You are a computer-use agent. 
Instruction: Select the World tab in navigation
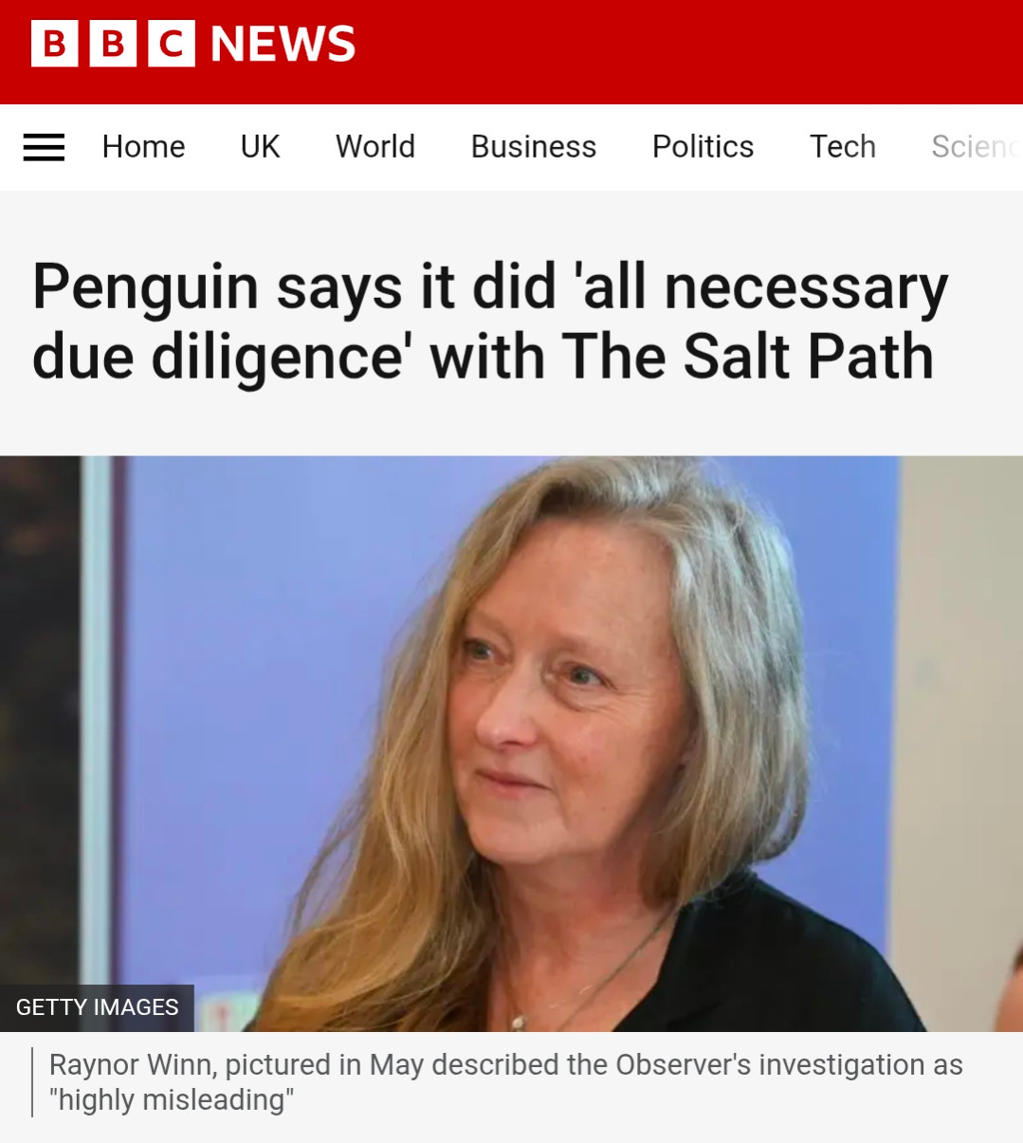375,147
